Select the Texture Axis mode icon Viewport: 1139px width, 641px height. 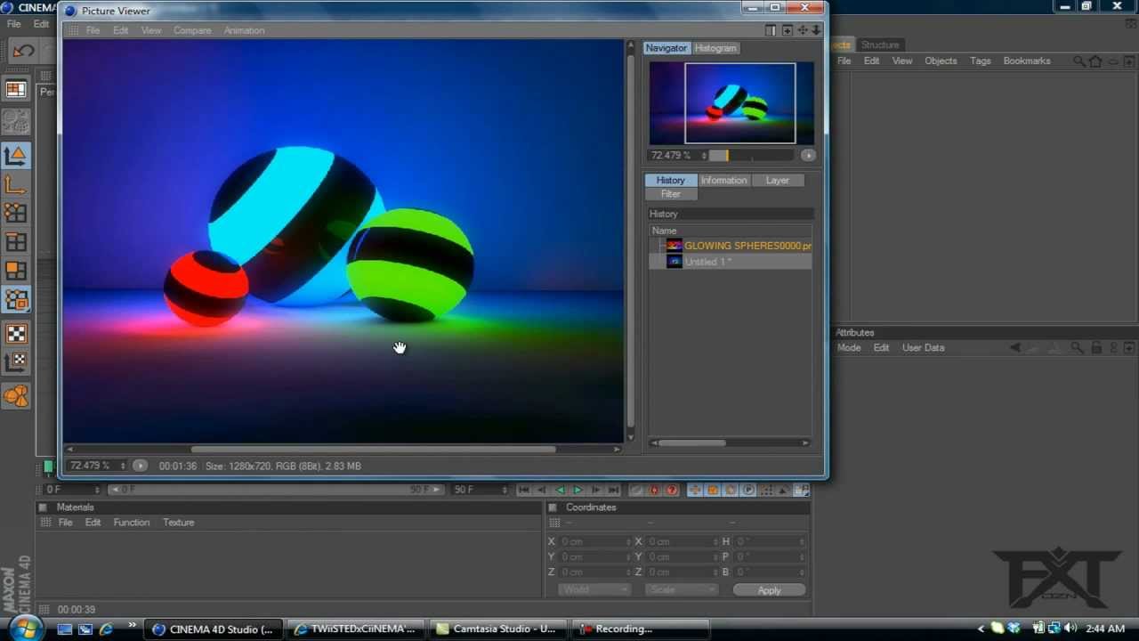pos(16,362)
